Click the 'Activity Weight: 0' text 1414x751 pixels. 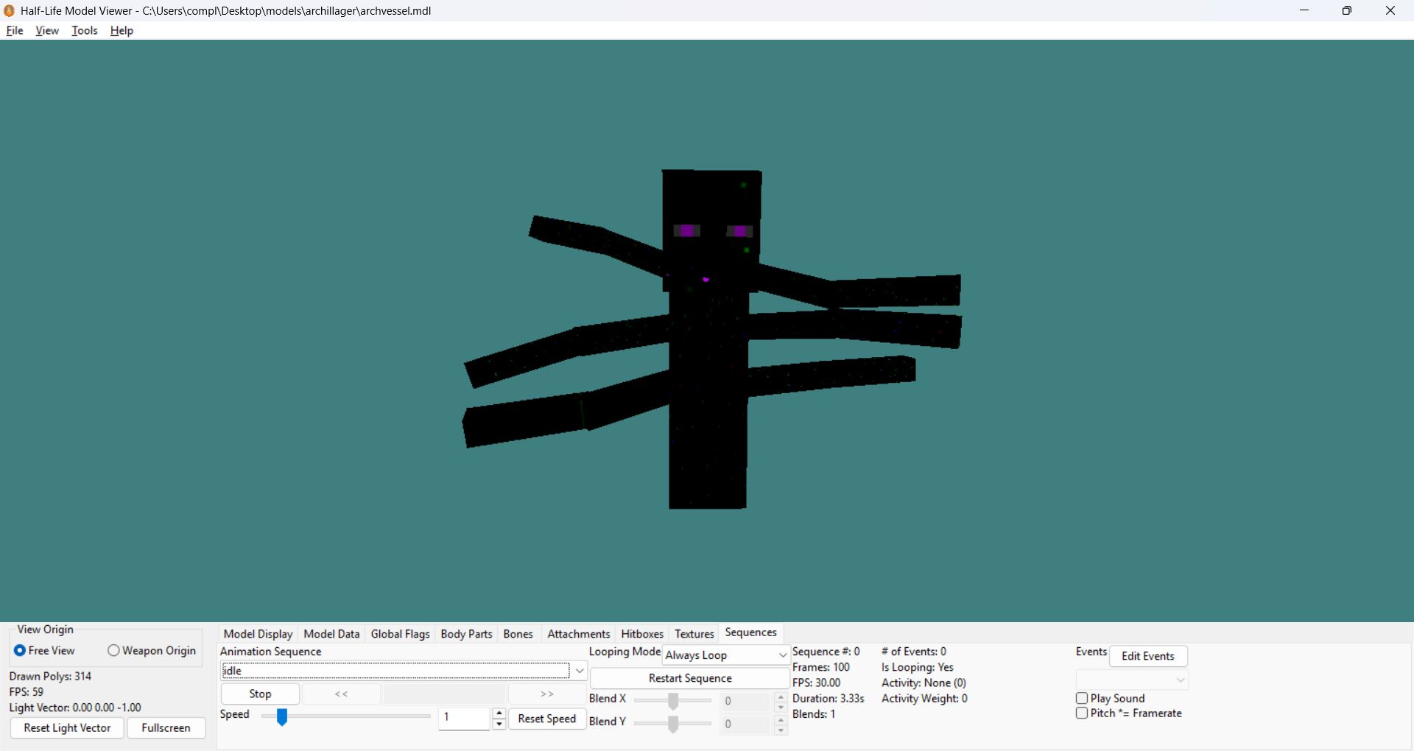click(925, 698)
